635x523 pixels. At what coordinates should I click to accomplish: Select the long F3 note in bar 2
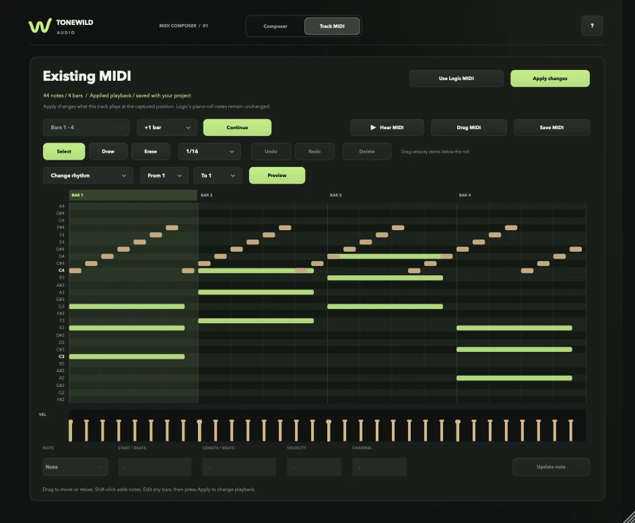click(256, 321)
